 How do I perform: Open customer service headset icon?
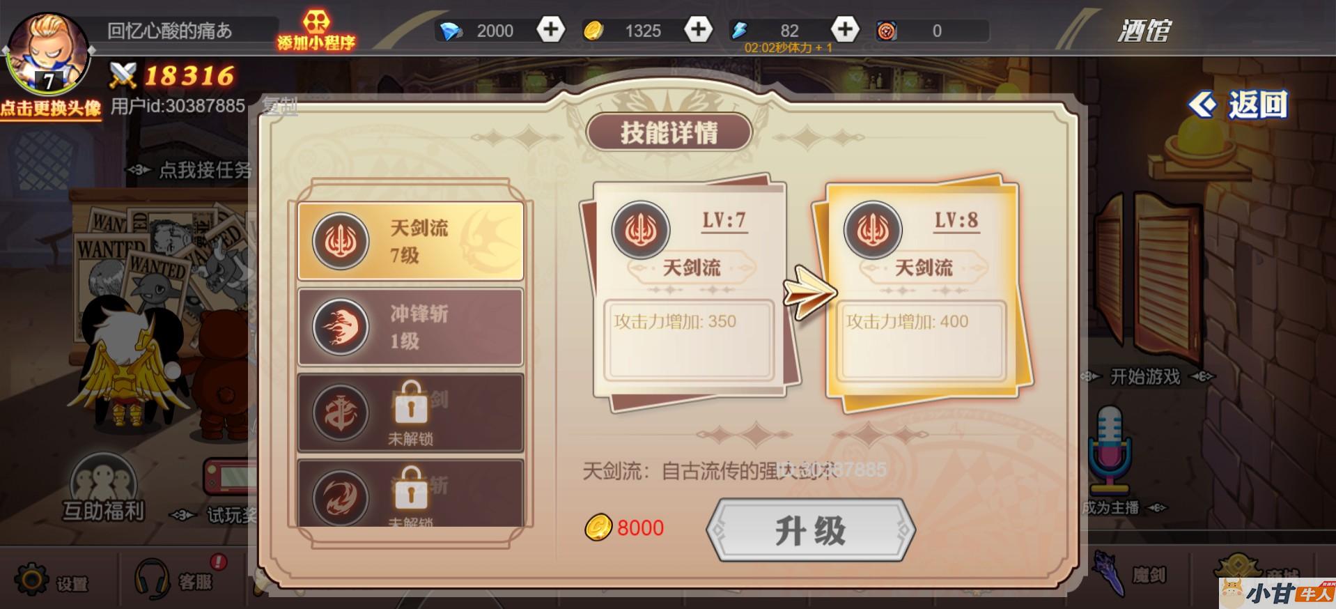click(152, 578)
